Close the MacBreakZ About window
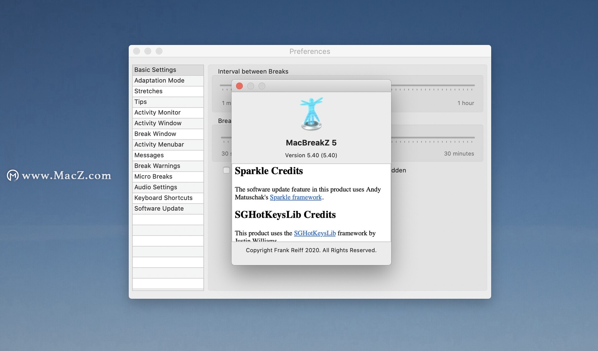This screenshot has width=598, height=351. [x=239, y=86]
